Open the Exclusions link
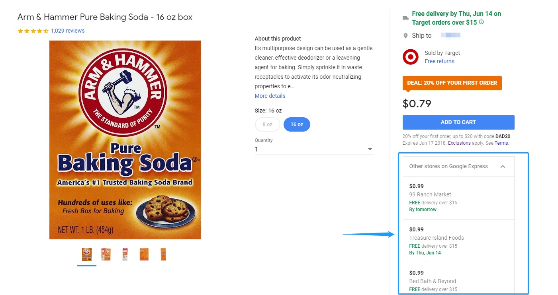The height and width of the screenshot is (295, 558). click(459, 143)
